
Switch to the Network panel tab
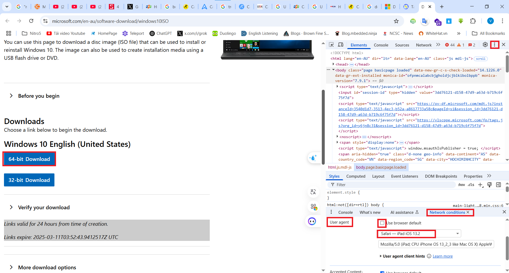pyautogui.click(x=424, y=45)
